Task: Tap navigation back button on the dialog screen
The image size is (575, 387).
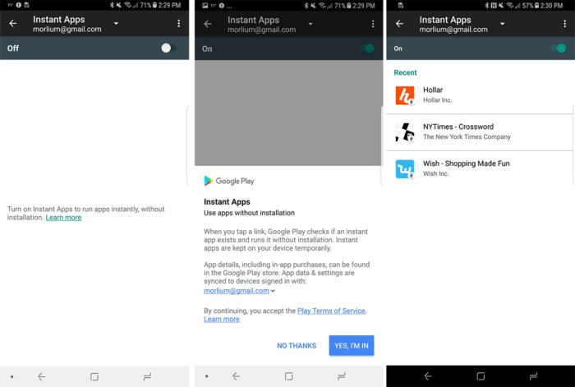Action: pos(237,376)
